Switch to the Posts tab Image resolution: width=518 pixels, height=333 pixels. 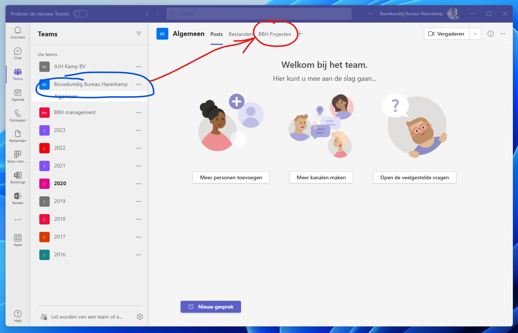217,34
